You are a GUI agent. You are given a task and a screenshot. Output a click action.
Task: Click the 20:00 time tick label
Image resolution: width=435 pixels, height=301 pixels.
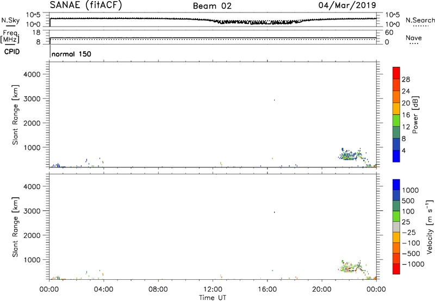click(x=322, y=290)
